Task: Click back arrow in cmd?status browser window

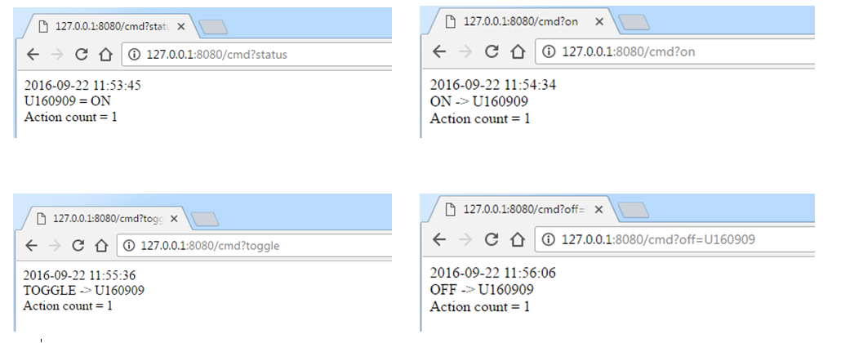Action: click(x=33, y=54)
